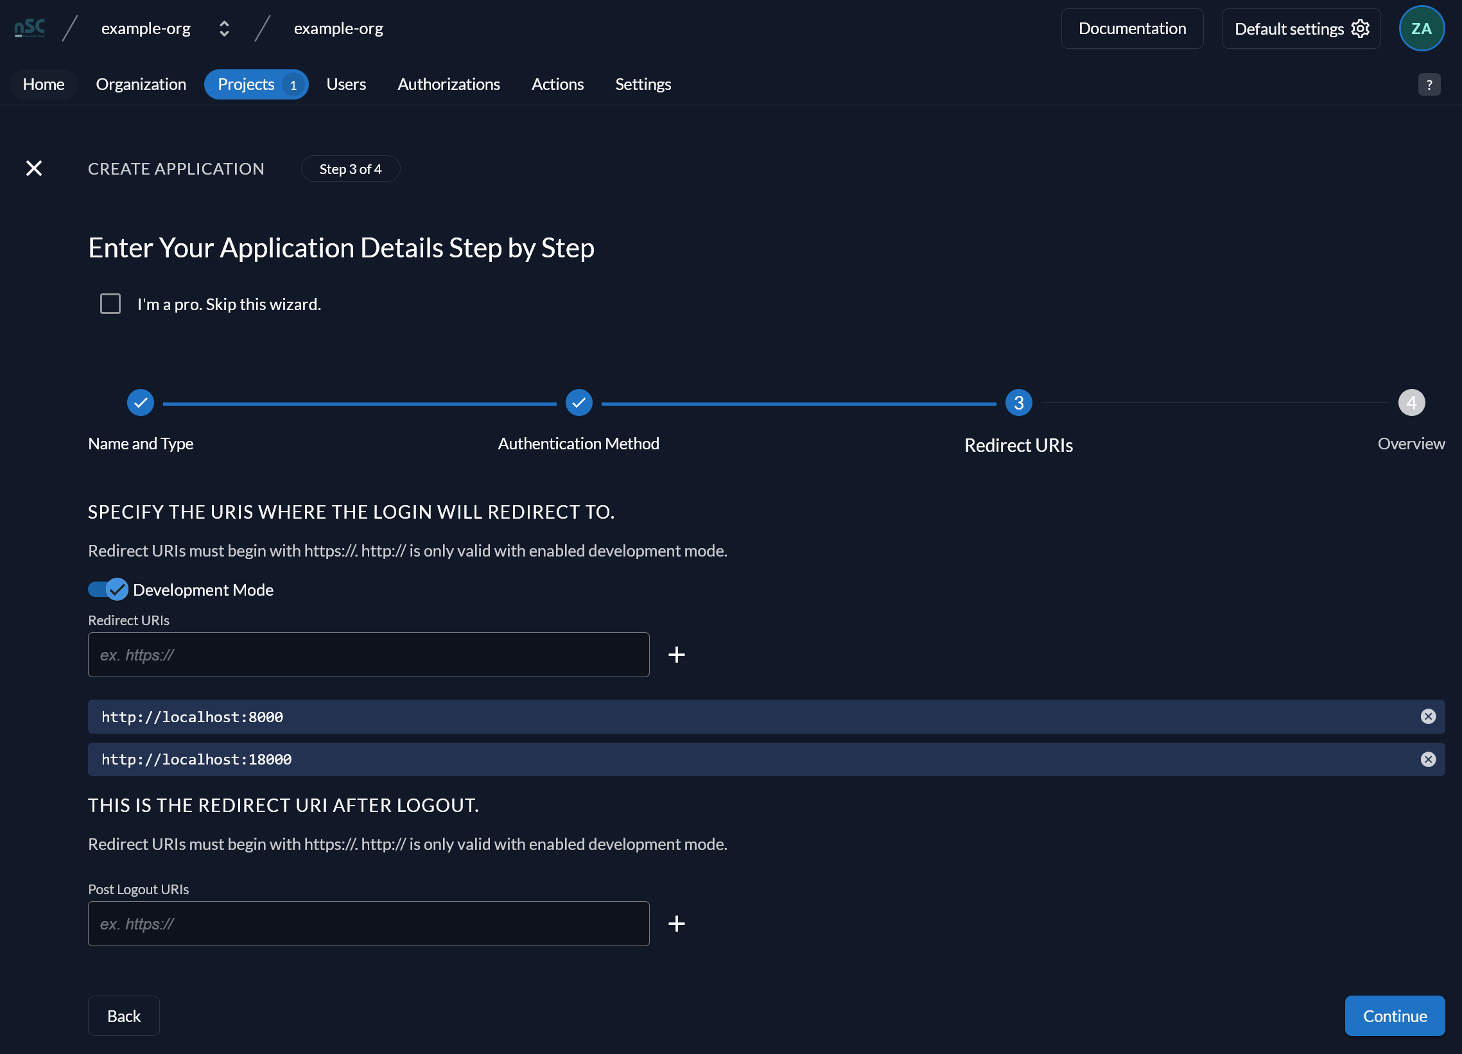Image resolution: width=1462 pixels, height=1054 pixels.
Task: Go to the Home tab
Action: tap(44, 84)
